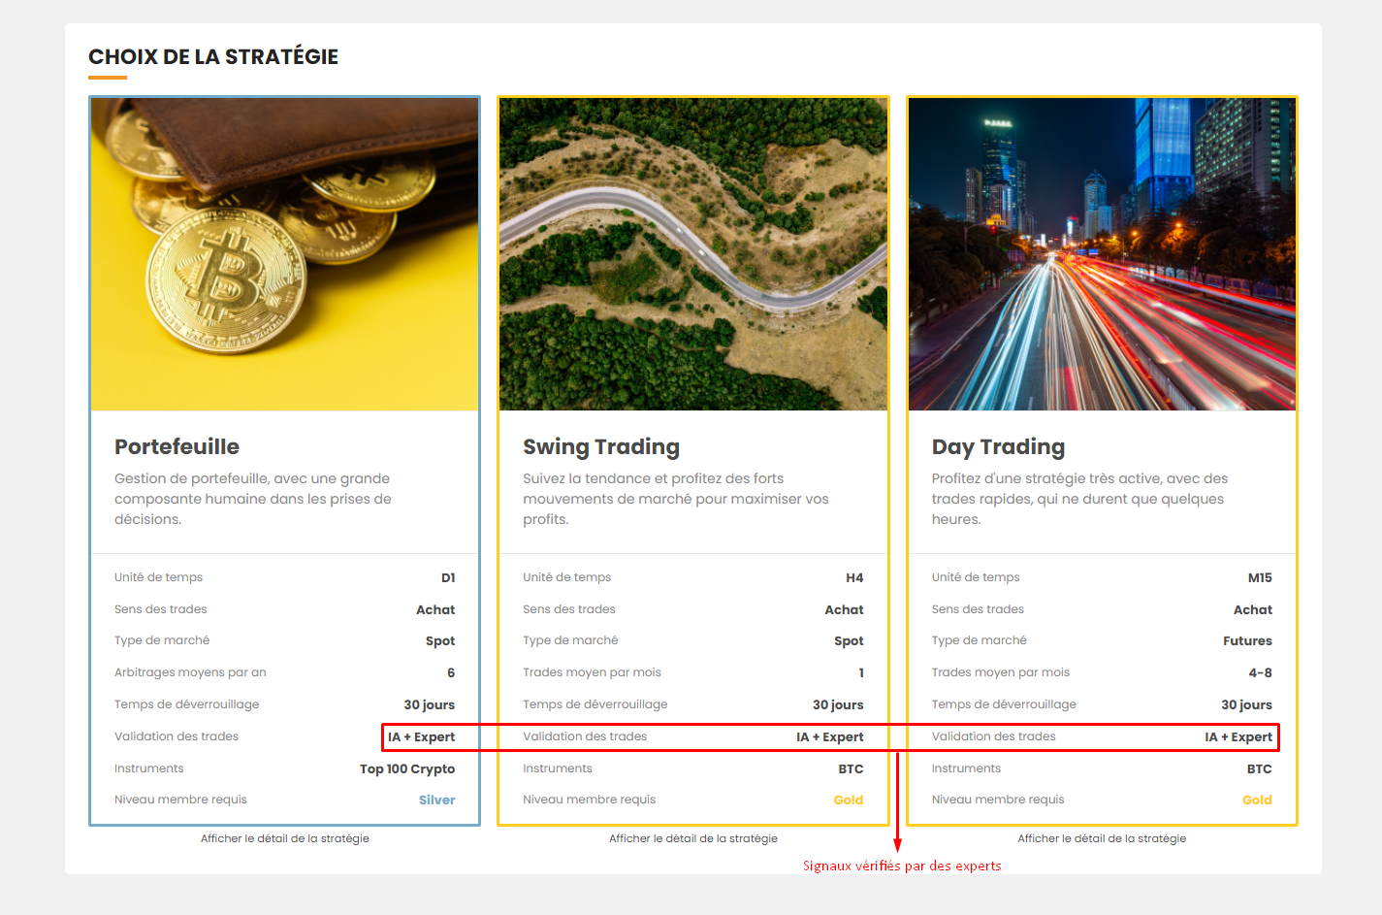This screenshot has width=1382, height=915.
Task: Select the Portefeuille strategy title
Action: (x=177, y=446)
